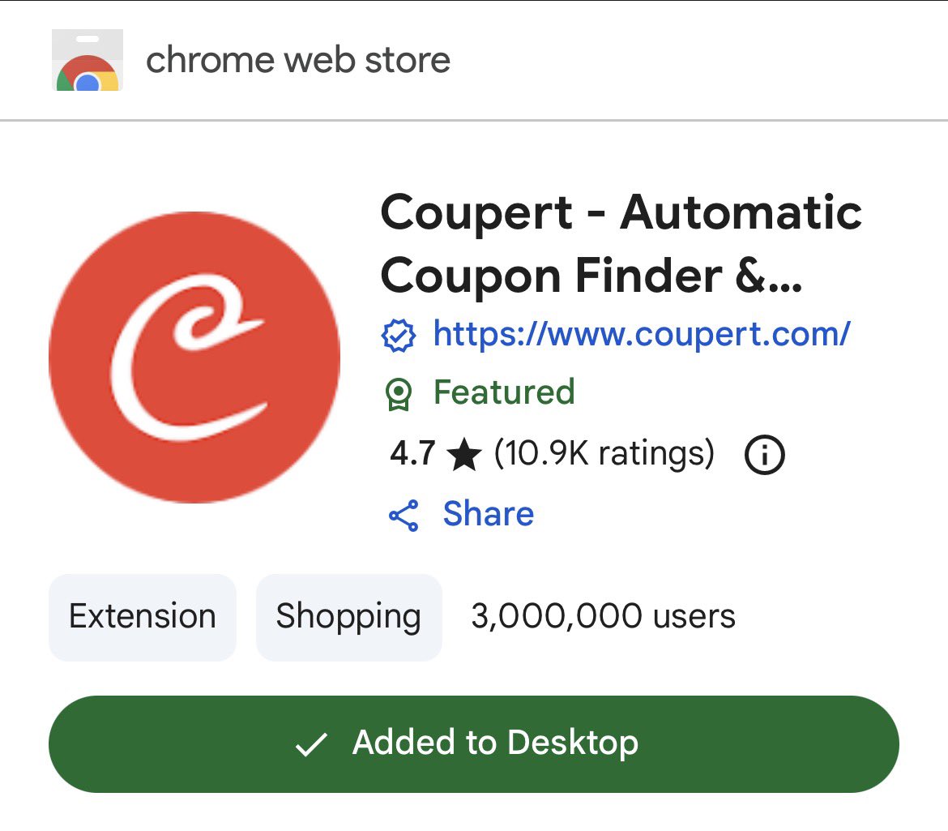Click the Added to Desktop button
The width and height of the screenshot is (948, 831).
474,744
